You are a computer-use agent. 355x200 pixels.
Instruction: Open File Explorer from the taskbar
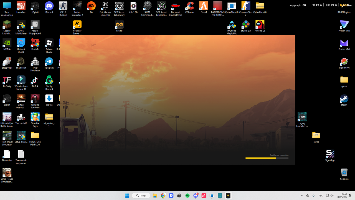point(155,196)
